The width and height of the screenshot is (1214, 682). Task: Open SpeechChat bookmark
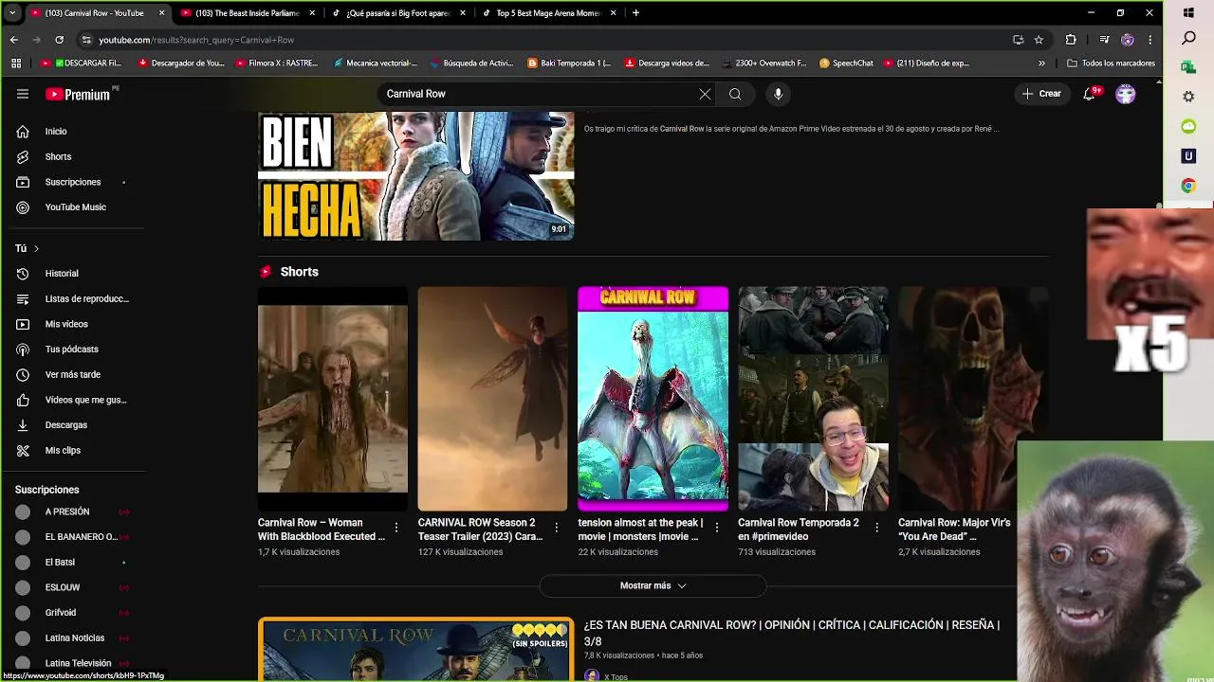846,63
